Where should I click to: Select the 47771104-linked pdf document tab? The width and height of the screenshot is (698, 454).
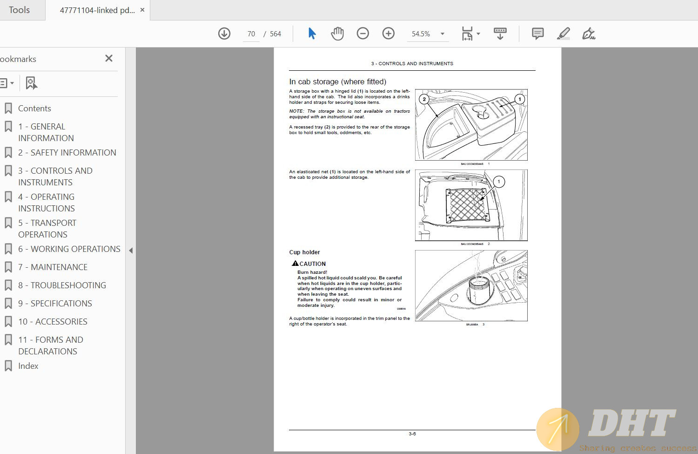point(97,10)
